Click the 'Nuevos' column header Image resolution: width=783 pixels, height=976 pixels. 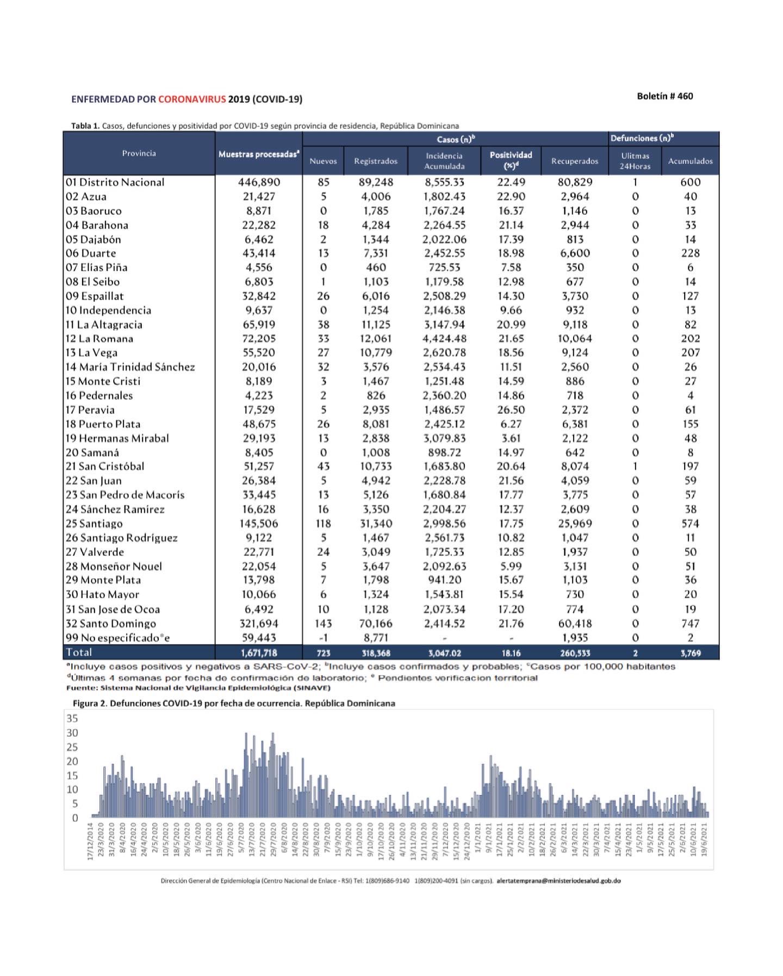click(323, 161)
